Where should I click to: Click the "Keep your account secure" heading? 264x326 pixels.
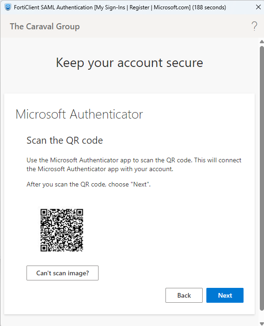pos(129,63)
